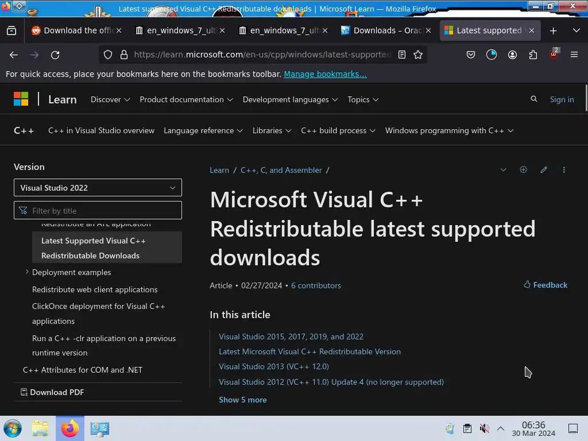Close the Downloads - Oracle tab
The width and height of the screenshot is (588, 441).
(428, 31)
